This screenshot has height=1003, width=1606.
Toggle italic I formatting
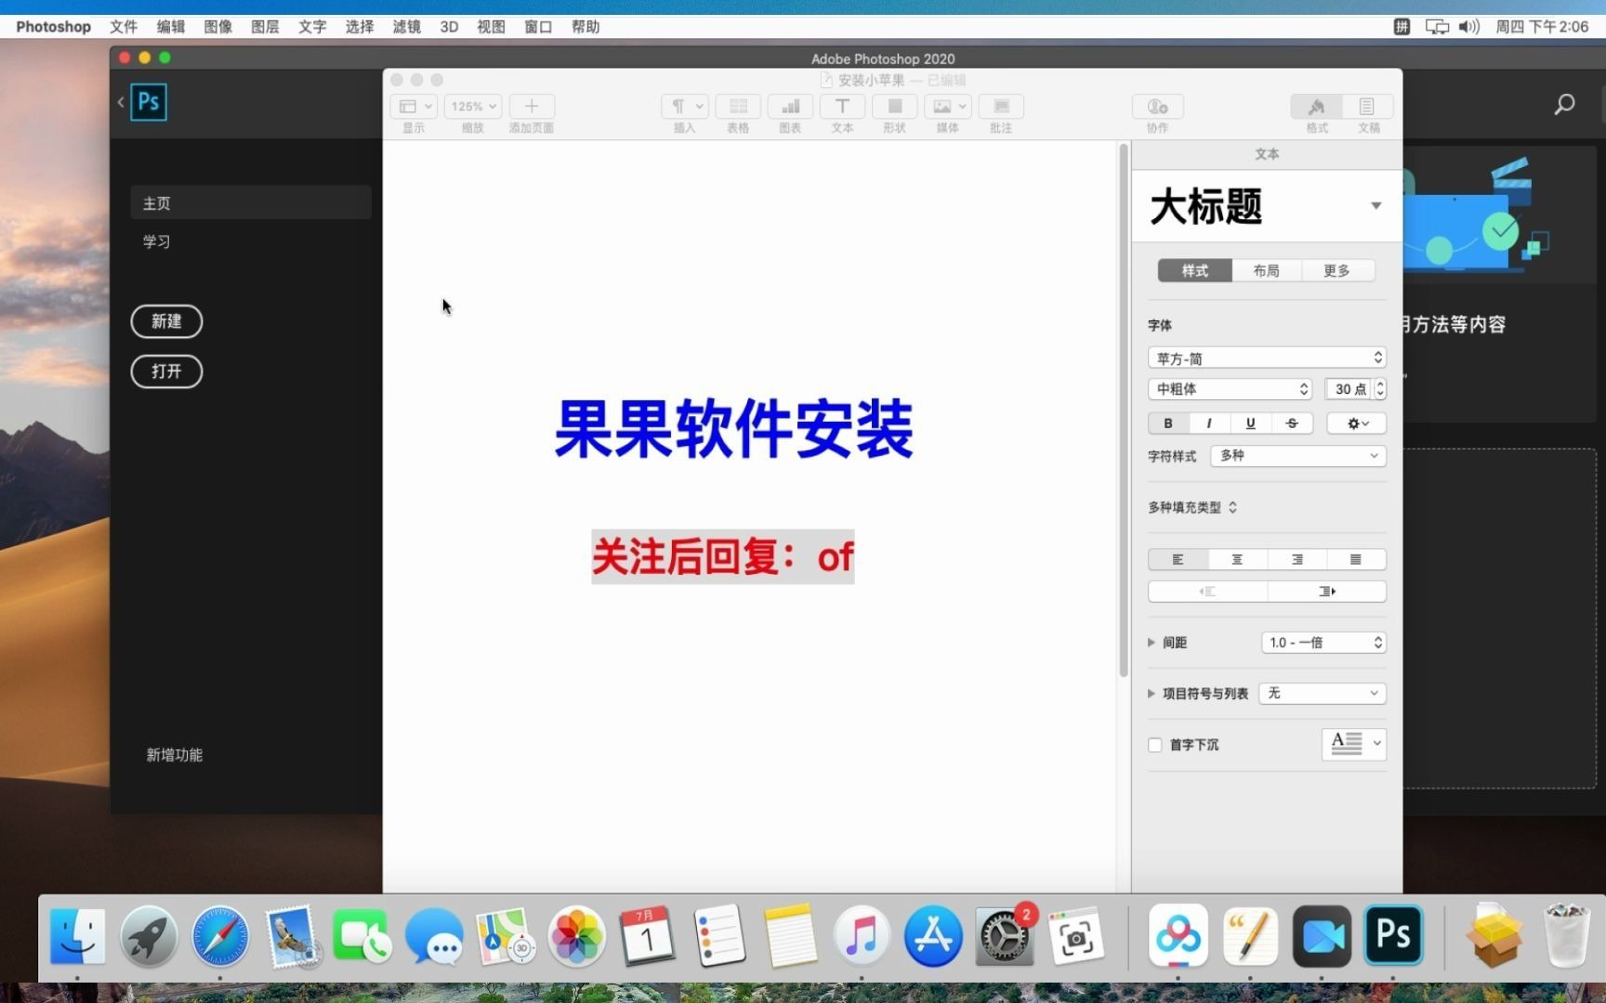click(x=1209, y=423)
